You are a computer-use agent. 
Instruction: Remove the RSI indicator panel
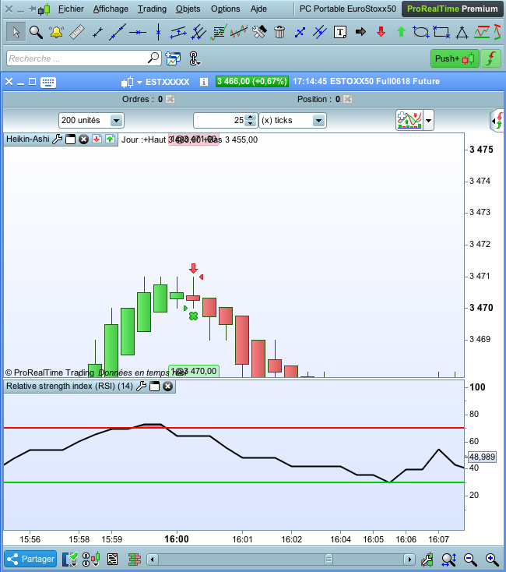[167, 387]
